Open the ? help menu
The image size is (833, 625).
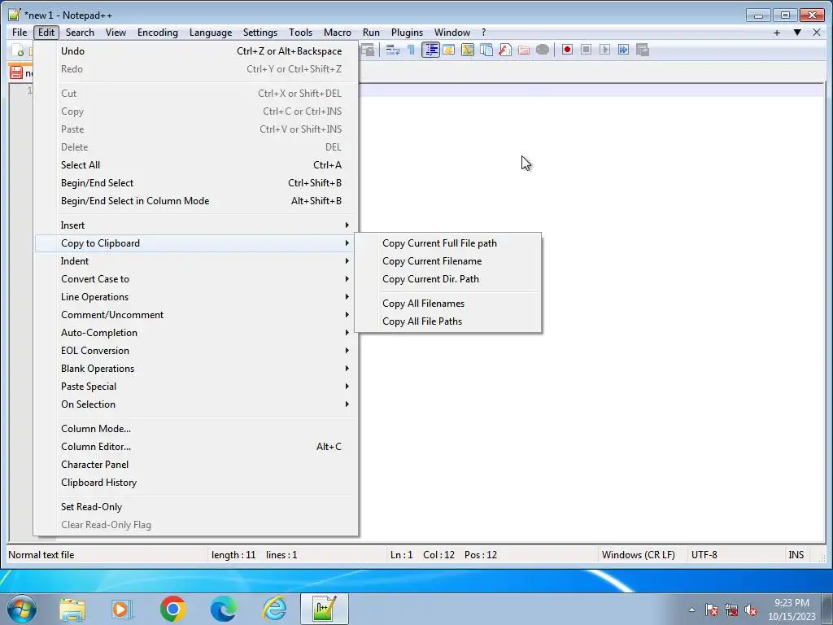pyautogui.click(x=483, y=33)
